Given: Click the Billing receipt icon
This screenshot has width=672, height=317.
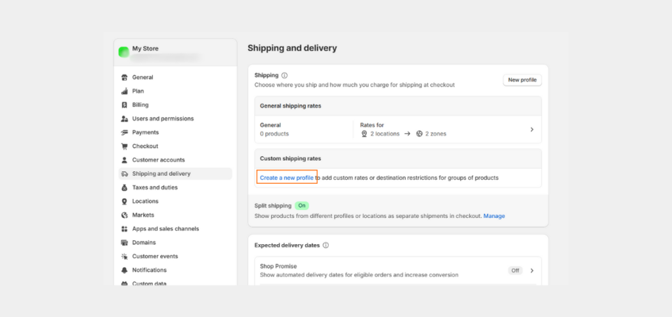Looking at the screenshot, I should (125, 105).
